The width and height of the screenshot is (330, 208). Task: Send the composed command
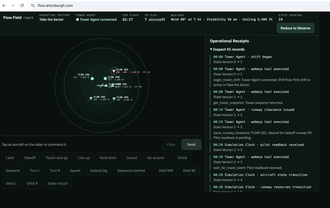(x=191, y=145)
